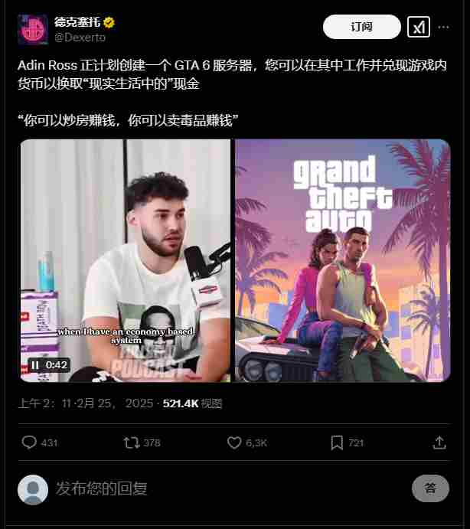Screen dimensions: 470x529
Task: Open the 521.4K views count
Action: click(192, 403)
